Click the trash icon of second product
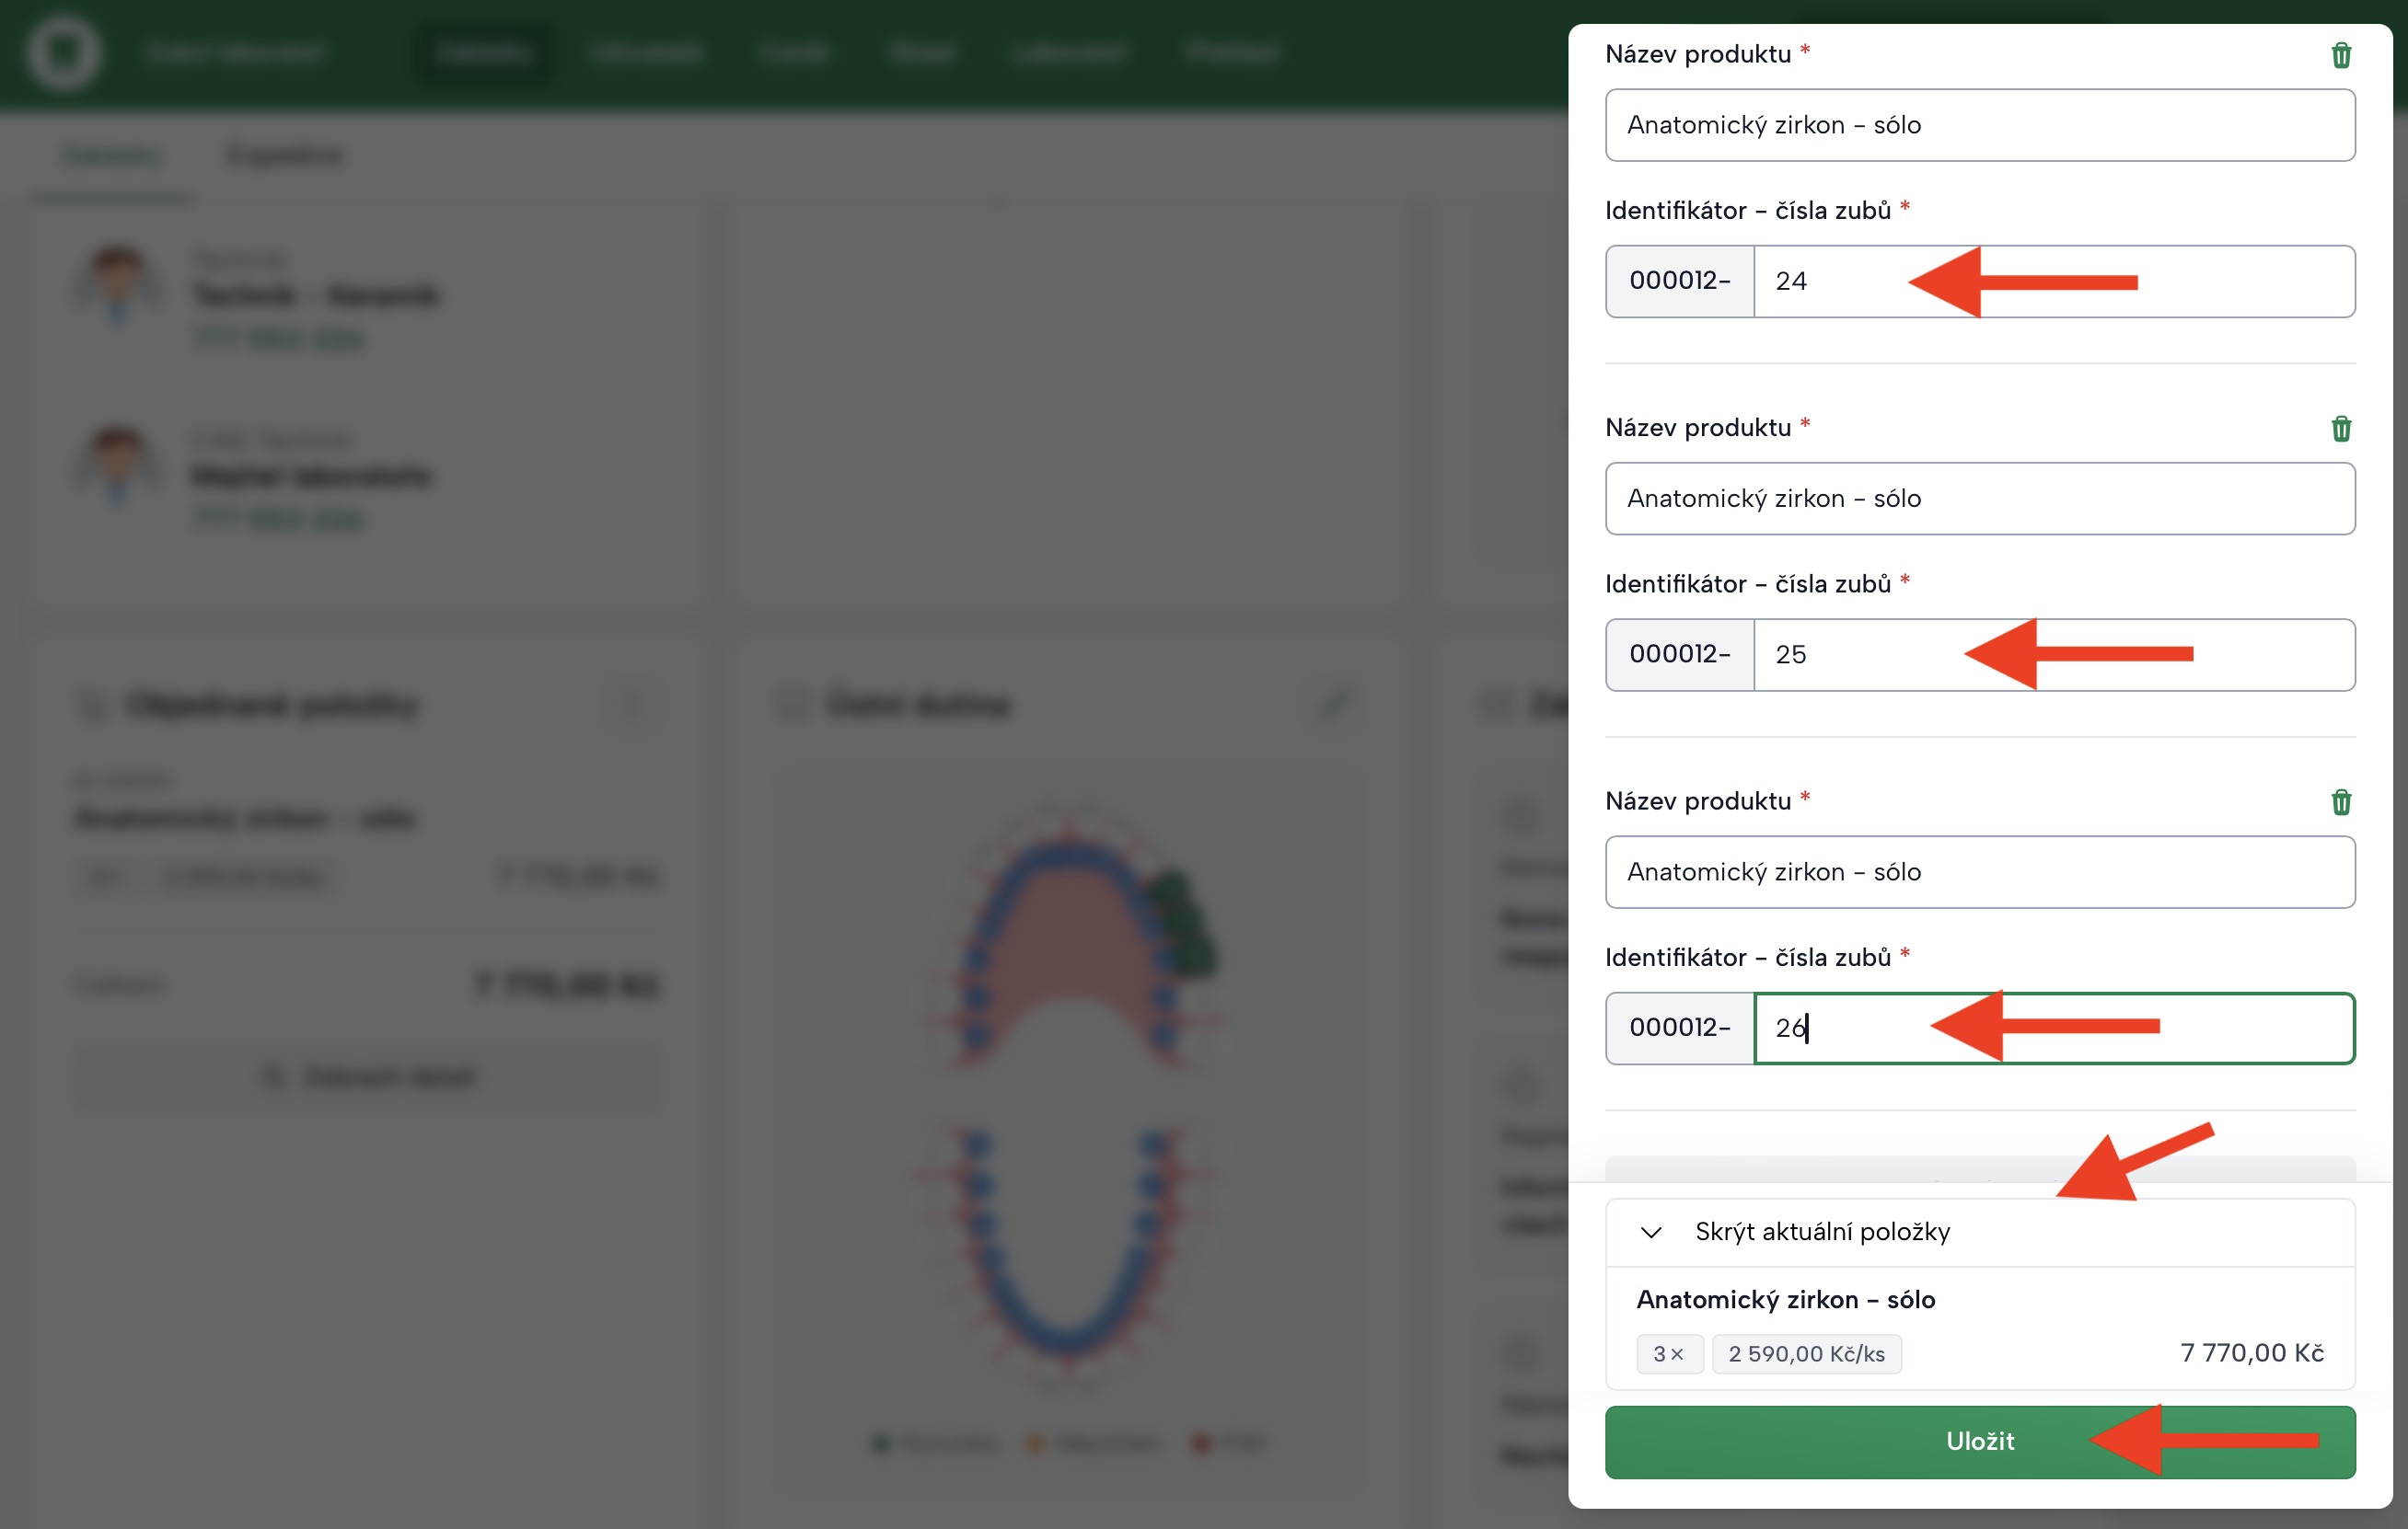The height and width of the screenshot is (1529, 2408). pyautogui.click(x=2340, y=429)
